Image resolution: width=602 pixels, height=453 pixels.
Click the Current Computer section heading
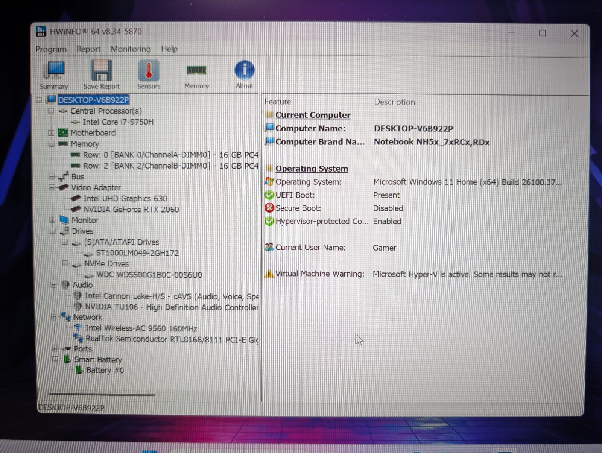[x=313, y=115]
